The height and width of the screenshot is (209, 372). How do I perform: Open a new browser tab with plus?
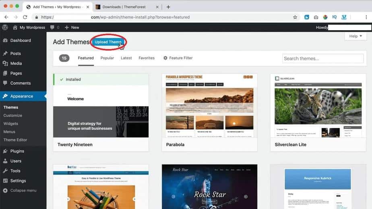[168, 7]
